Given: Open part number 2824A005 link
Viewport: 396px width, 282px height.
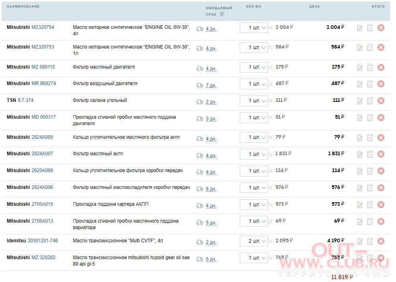Looking at the screenshot, I should click(x=42, y=137).
